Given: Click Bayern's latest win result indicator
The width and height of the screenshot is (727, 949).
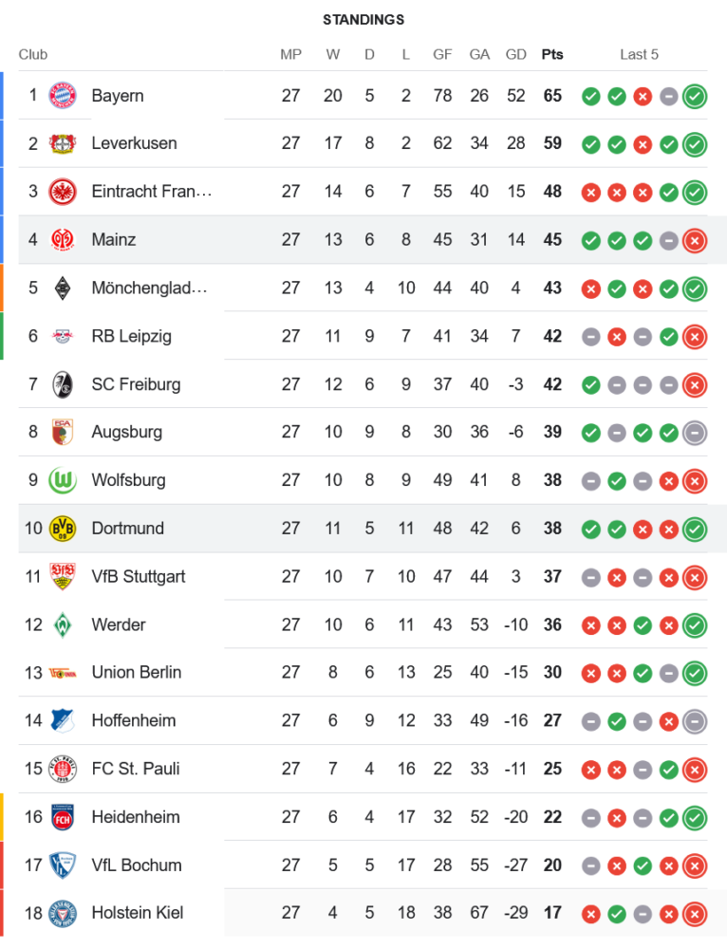Looking at the screenshot, I should [x=695, y=96].
